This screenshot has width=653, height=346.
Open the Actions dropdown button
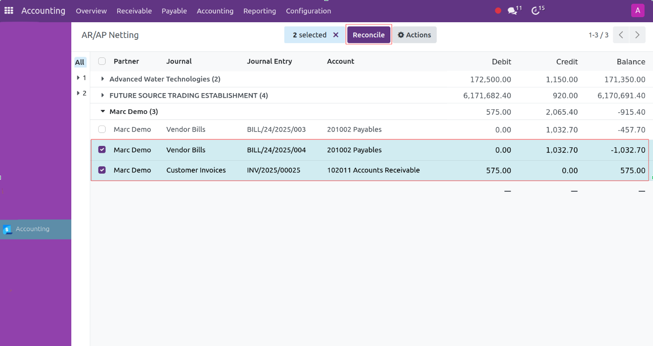tap(414, 35)
